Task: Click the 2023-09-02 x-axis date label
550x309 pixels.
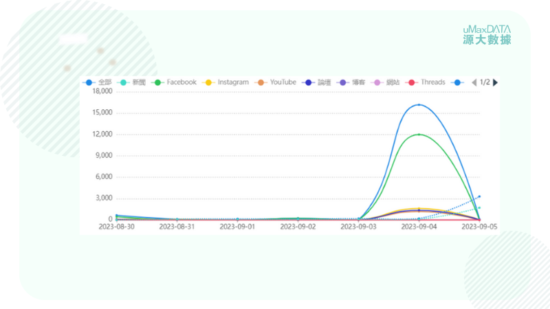Action: tap(298, 226)
